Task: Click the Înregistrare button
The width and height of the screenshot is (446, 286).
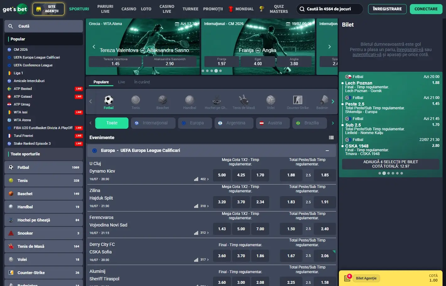Action: 387,9
